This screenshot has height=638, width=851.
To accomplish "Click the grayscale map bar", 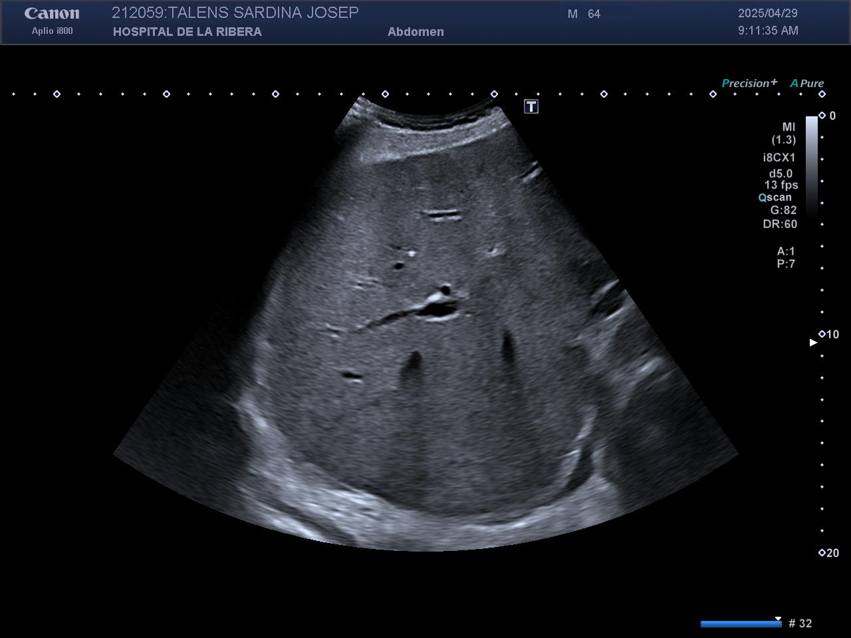I will click(x=811, y=165).
